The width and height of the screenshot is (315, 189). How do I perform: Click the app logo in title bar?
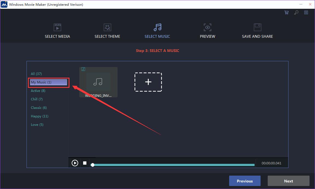[x=4, y=4]
